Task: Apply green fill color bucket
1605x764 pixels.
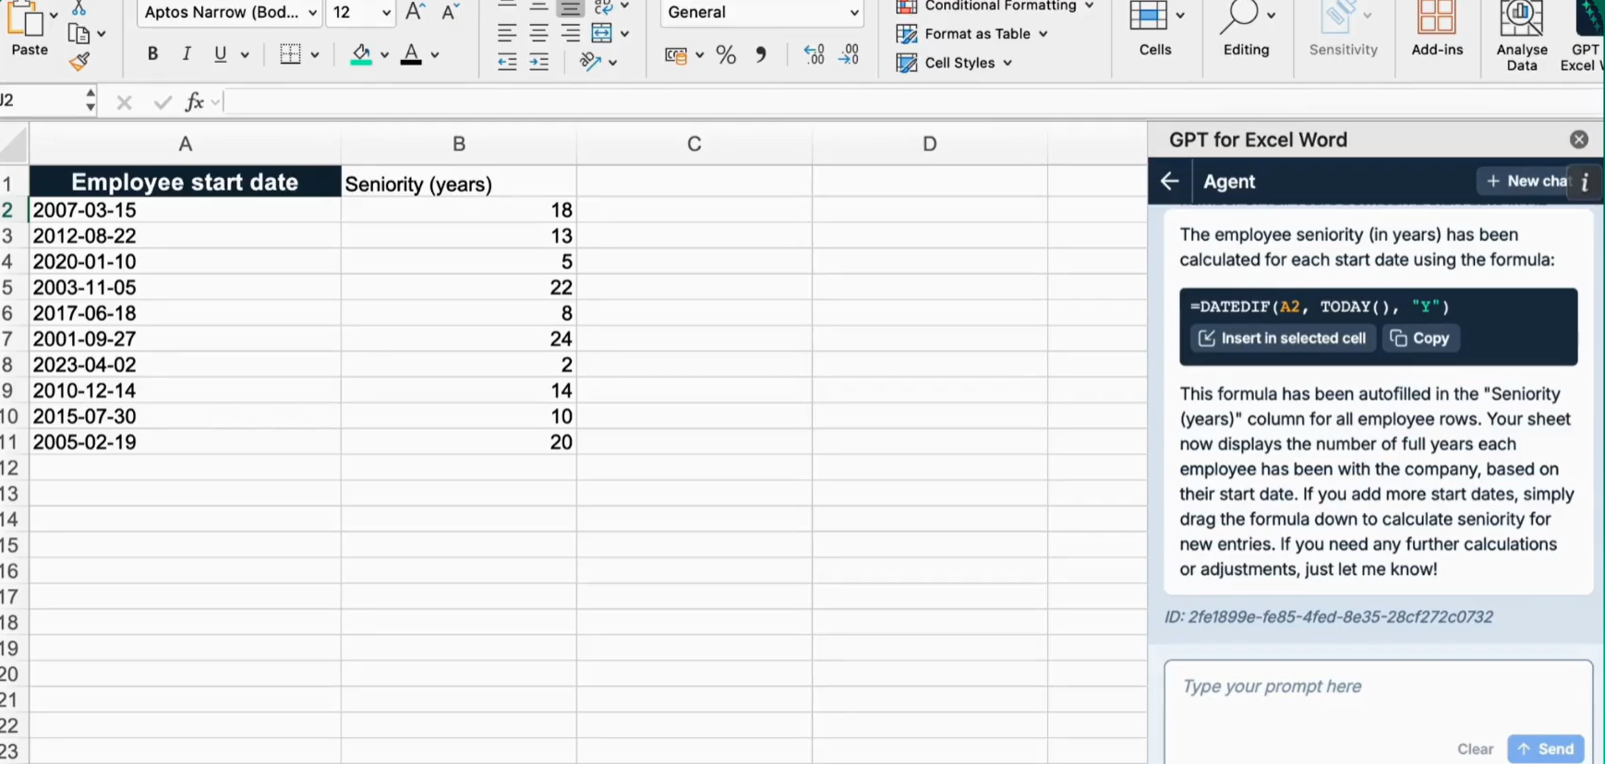Action: coord(361,54)
